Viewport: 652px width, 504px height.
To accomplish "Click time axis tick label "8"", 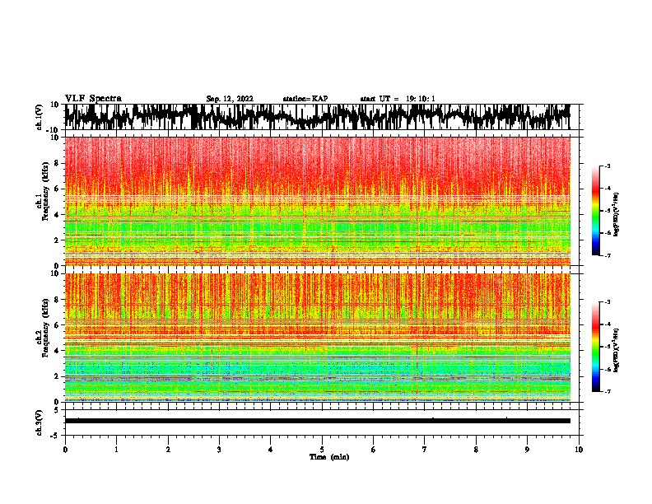I will tap(476, 450).
